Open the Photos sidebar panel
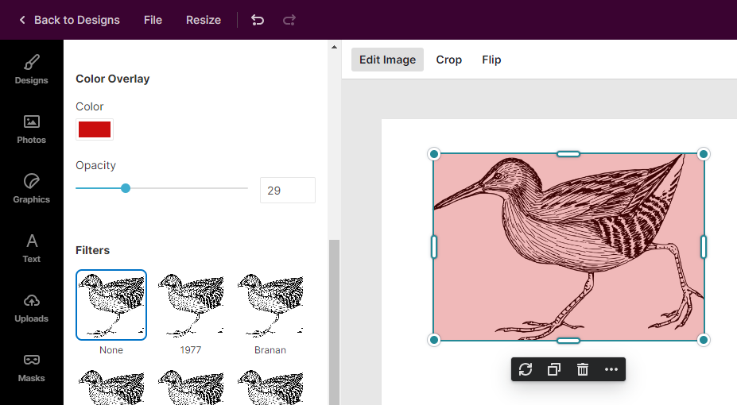The image size is (737, 405). coord(32,129)
